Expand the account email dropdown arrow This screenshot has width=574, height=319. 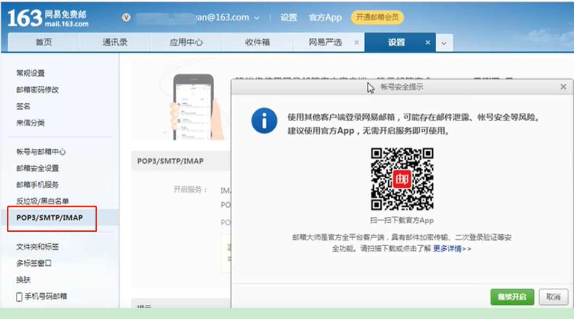[256, 17]
